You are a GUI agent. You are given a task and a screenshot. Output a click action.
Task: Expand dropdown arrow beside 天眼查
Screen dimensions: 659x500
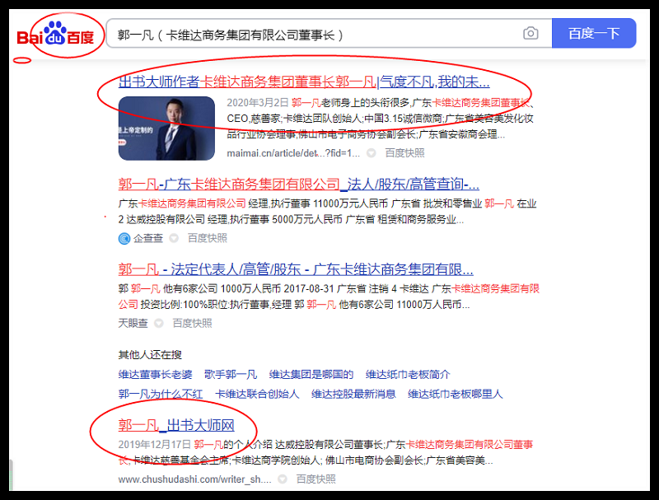click(160, 324)
